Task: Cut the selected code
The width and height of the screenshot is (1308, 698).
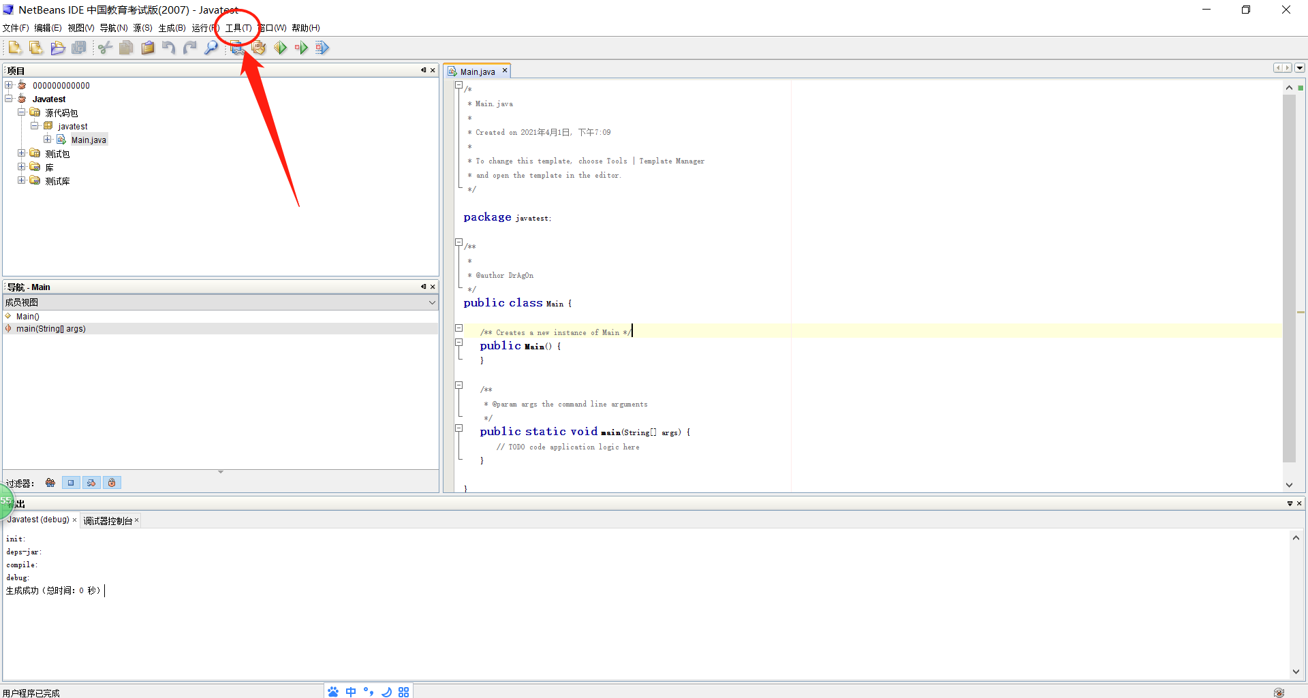Action: tap(104, 47)
